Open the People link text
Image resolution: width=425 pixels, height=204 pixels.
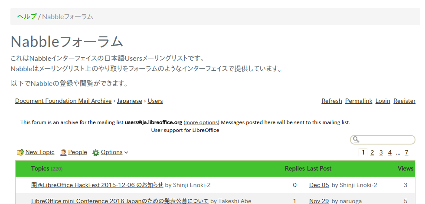[x=78, y=152]
